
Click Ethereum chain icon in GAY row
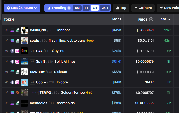point(12,51)
